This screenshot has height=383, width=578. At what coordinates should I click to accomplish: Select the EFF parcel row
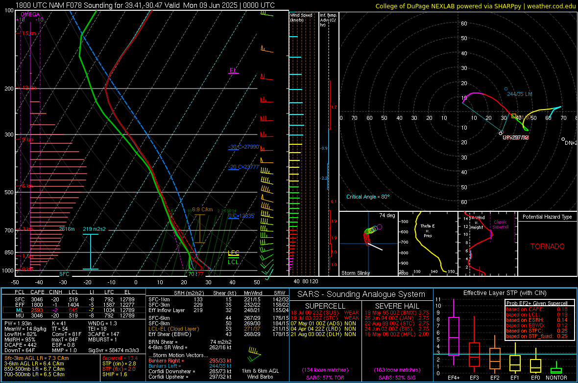pos(74,305)
